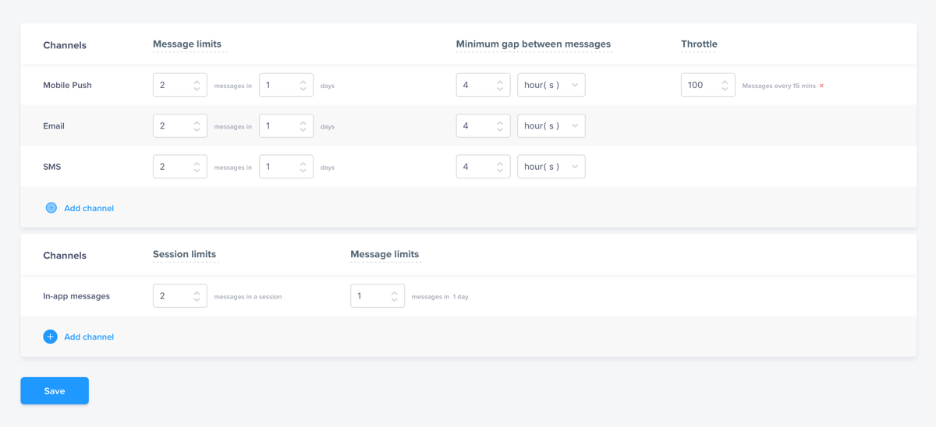
Task: Click blue plus icon under In-app messages
Action: [x=50, y=337]
